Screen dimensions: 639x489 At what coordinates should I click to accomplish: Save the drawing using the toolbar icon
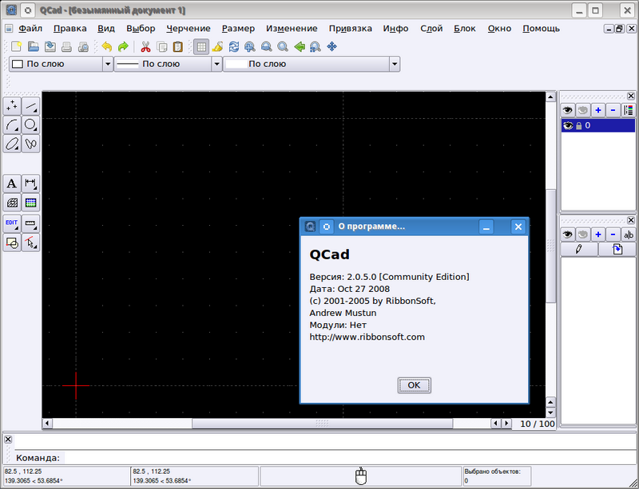(x=50, y=47)
